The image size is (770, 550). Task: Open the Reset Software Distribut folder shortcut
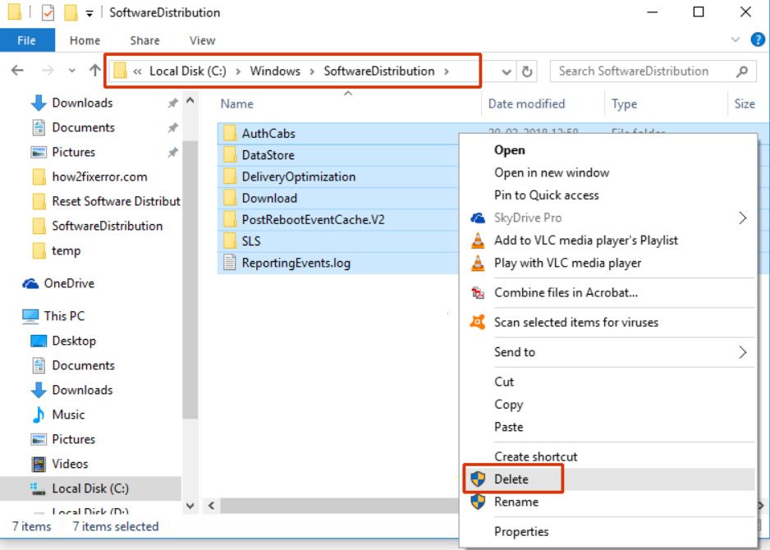point(116,201)
